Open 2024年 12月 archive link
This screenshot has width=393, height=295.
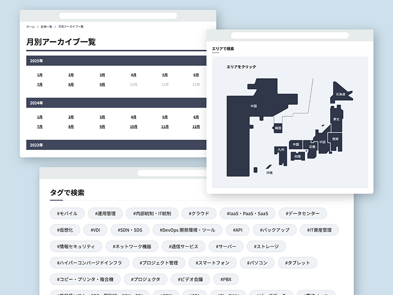click(196, 126)
